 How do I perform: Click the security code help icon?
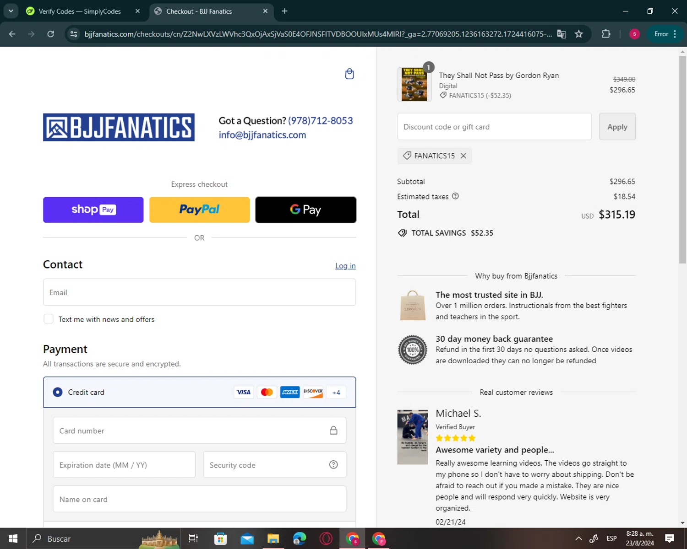click(333, 465)
